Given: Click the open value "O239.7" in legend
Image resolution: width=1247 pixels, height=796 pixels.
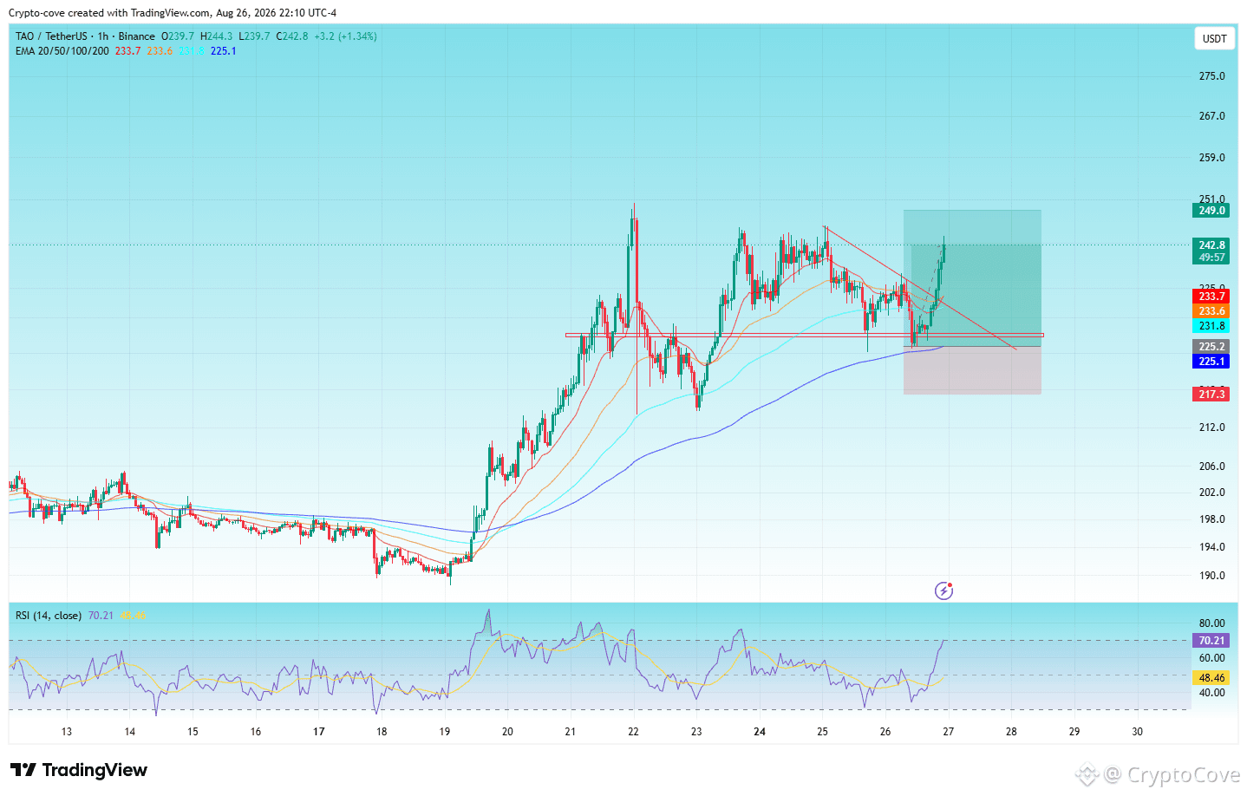Looking at the screenshot, I should [x=178, y=36].
